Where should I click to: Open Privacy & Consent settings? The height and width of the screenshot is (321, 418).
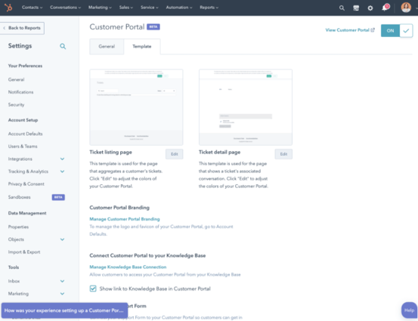pos(26,184)
